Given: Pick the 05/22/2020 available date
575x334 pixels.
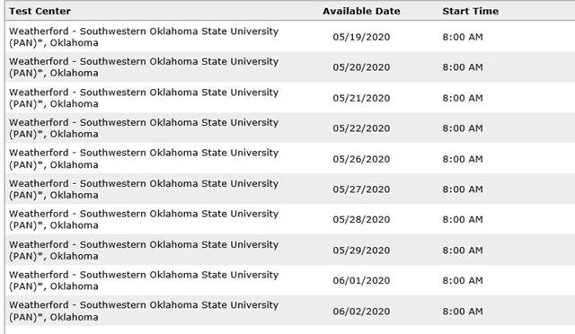Looking at the screenshot, I should coord(361,128).
